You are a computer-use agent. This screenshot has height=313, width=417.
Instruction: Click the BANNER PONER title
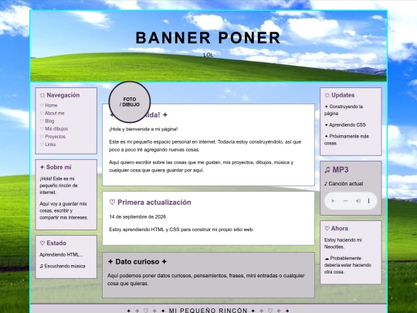click(x=208, y=38)
